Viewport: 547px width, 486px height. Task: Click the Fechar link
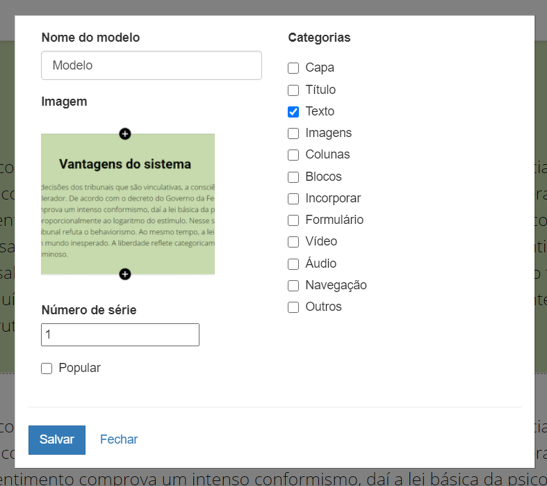119,439
